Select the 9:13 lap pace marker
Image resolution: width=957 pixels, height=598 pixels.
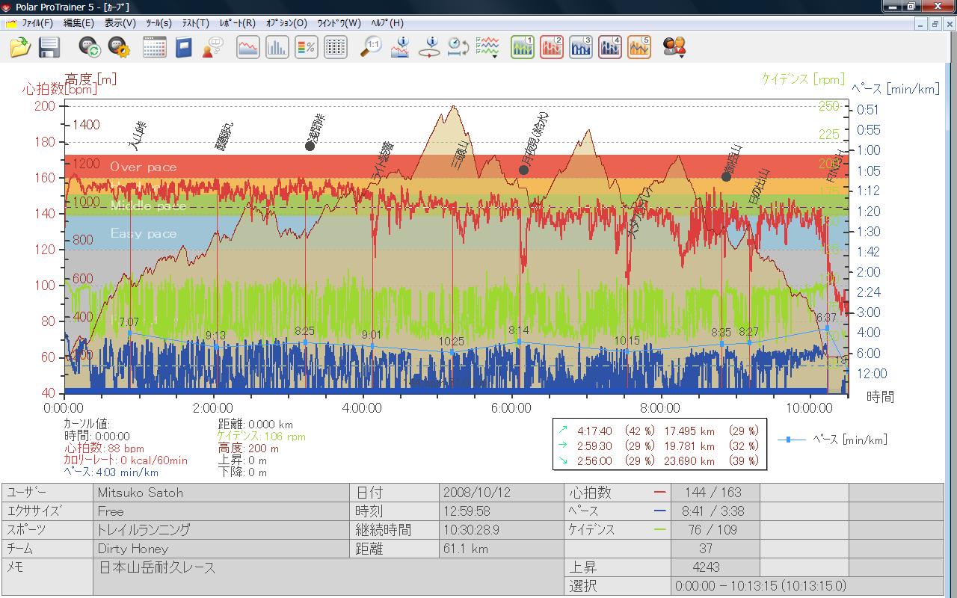(x=216, y=346)
